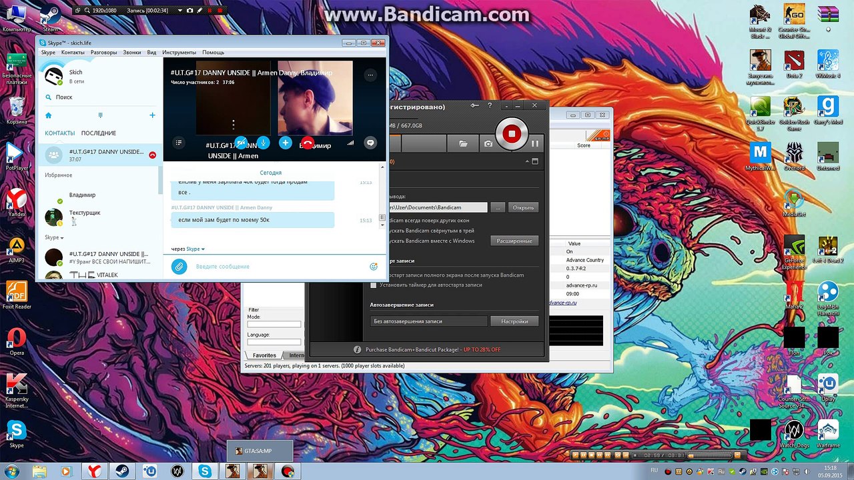Click the Skype search field Поиск
Viewport: 854px width, 480px height.
99,97
